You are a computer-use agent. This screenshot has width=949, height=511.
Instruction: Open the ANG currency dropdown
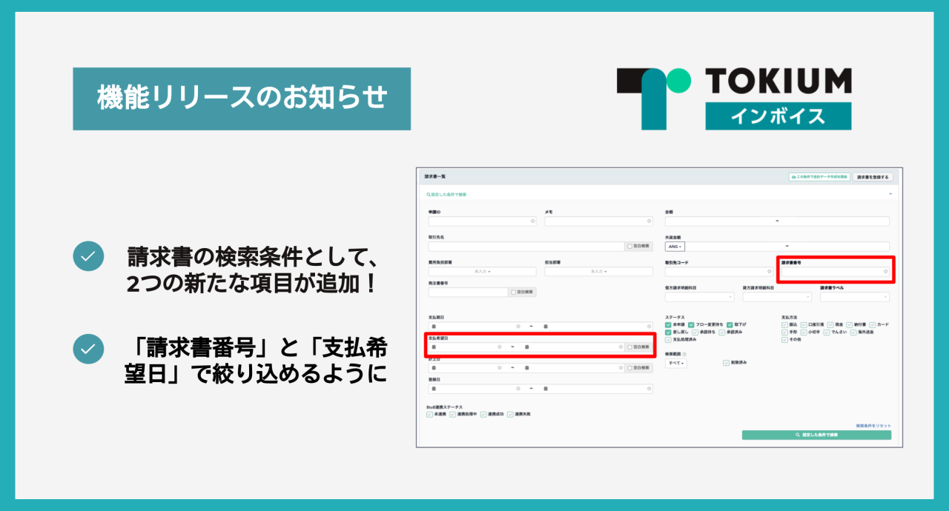click(x=675, y=247)
